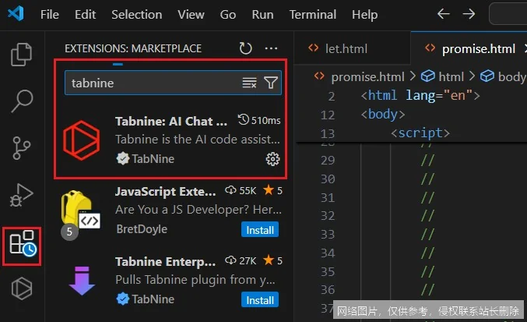Open the Run menu

coord(262,15)
